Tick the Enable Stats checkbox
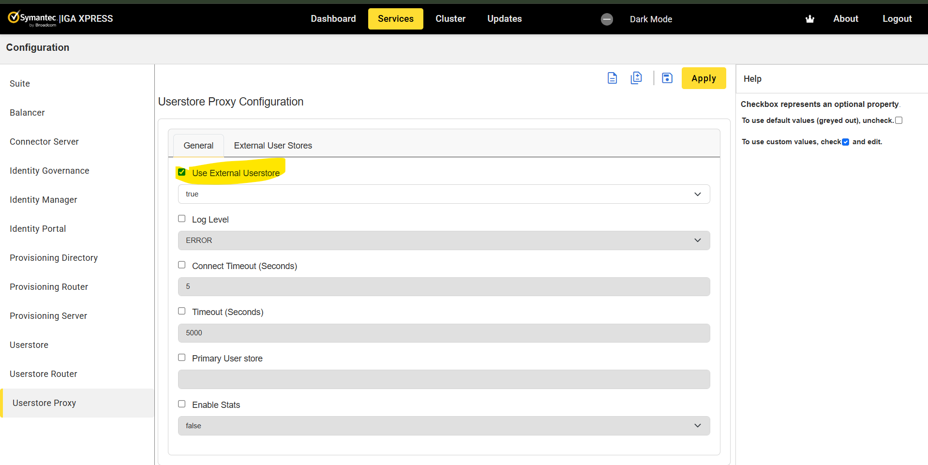 [x=182, y=404]
